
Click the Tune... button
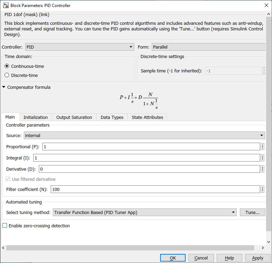(x=252, y=212)
